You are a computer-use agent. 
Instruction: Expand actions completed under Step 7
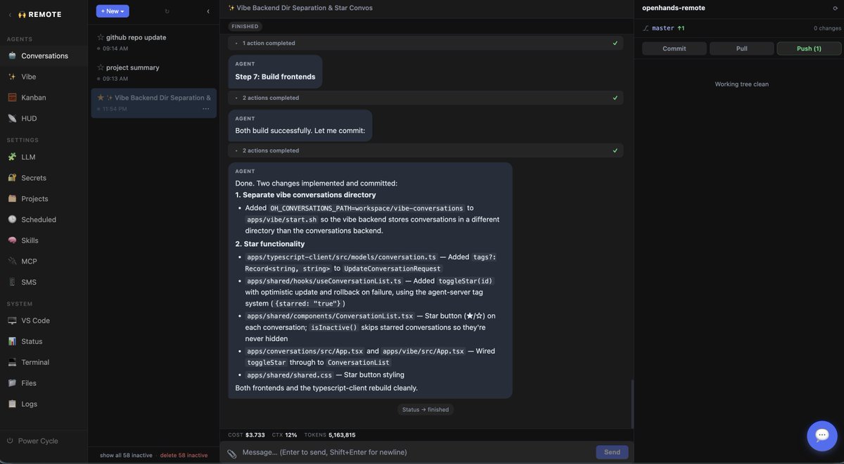(426, 98)
